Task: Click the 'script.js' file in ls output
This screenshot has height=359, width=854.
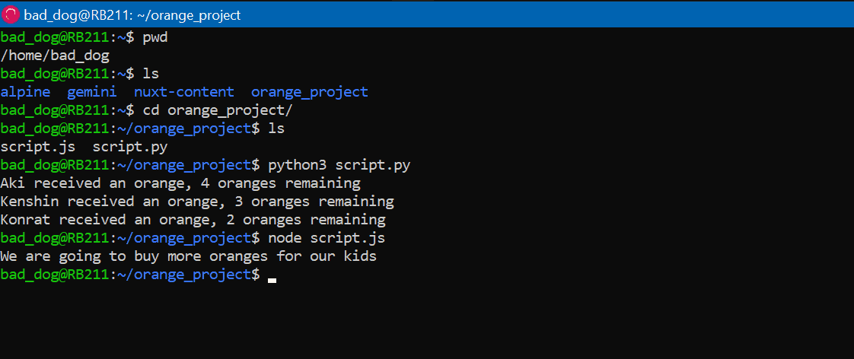Action: (38, 147)
